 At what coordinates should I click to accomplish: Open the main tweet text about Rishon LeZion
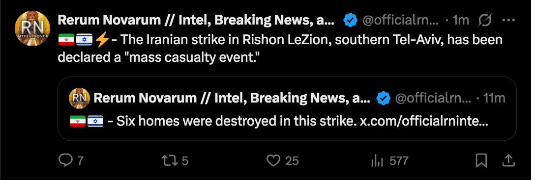pyautogui.click(x=280, y=49)
